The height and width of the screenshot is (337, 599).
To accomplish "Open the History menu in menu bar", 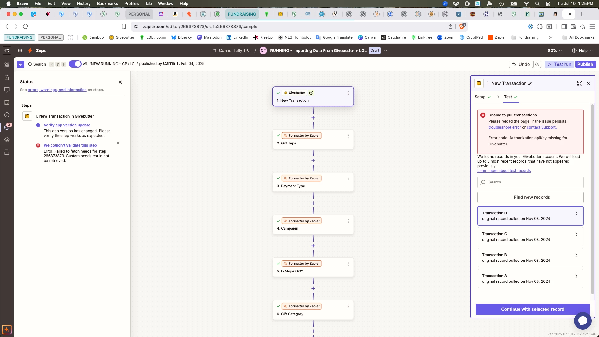I will click(x=84, y=3).
